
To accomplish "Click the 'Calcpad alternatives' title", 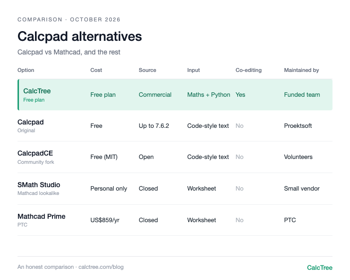I will (x=79, y=36).
